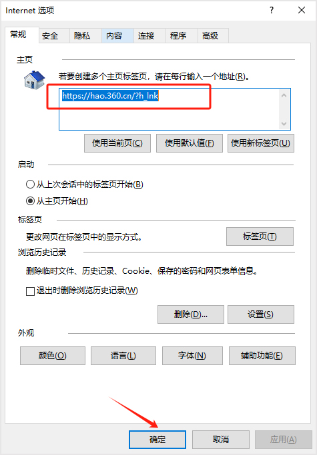Screen dimensions: 317x455
Task: Enable 退出时删除浏览历史记录 checkbox
Action: [30, 291]
